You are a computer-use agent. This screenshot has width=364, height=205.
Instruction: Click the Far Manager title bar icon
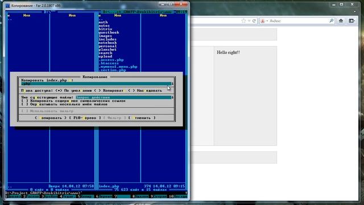(7, 5)
